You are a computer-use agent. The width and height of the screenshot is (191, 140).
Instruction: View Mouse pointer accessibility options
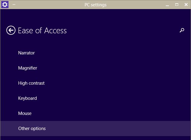pos(25,113)
